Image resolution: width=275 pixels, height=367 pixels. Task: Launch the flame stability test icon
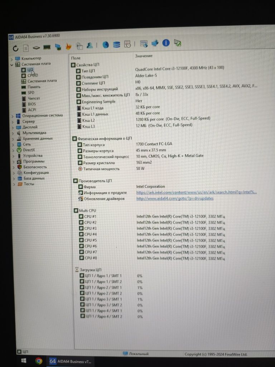[x=68, y=46]
